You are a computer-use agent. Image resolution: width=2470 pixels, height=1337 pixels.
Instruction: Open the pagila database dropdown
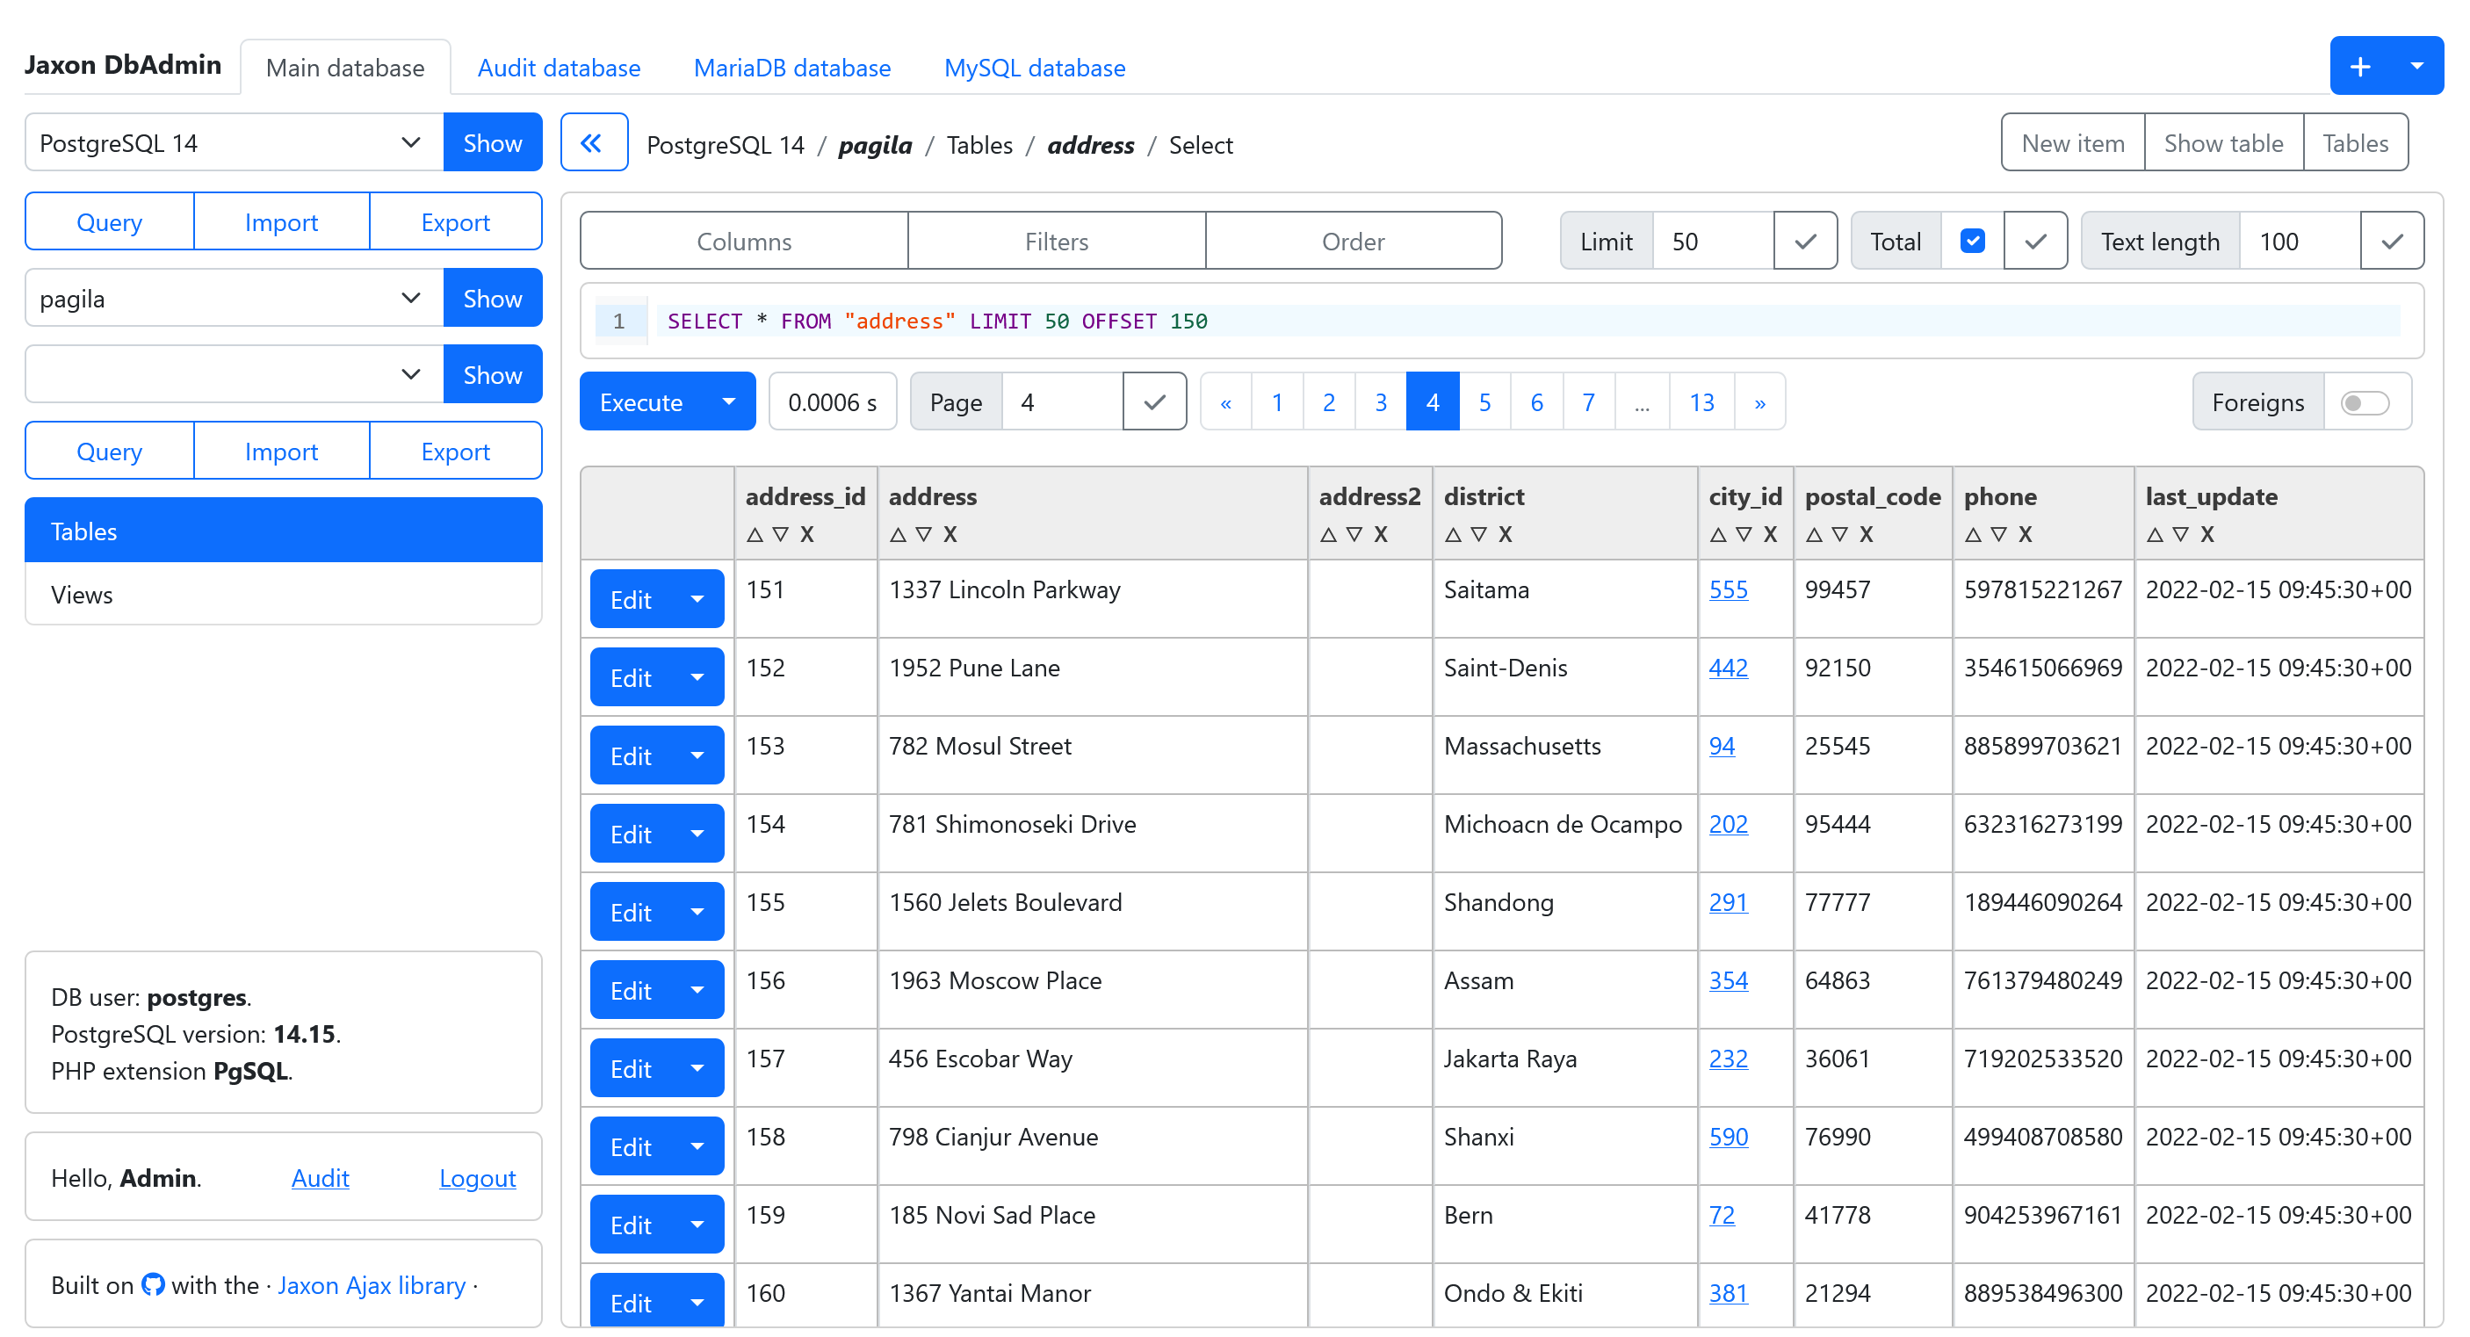[234, 299]
